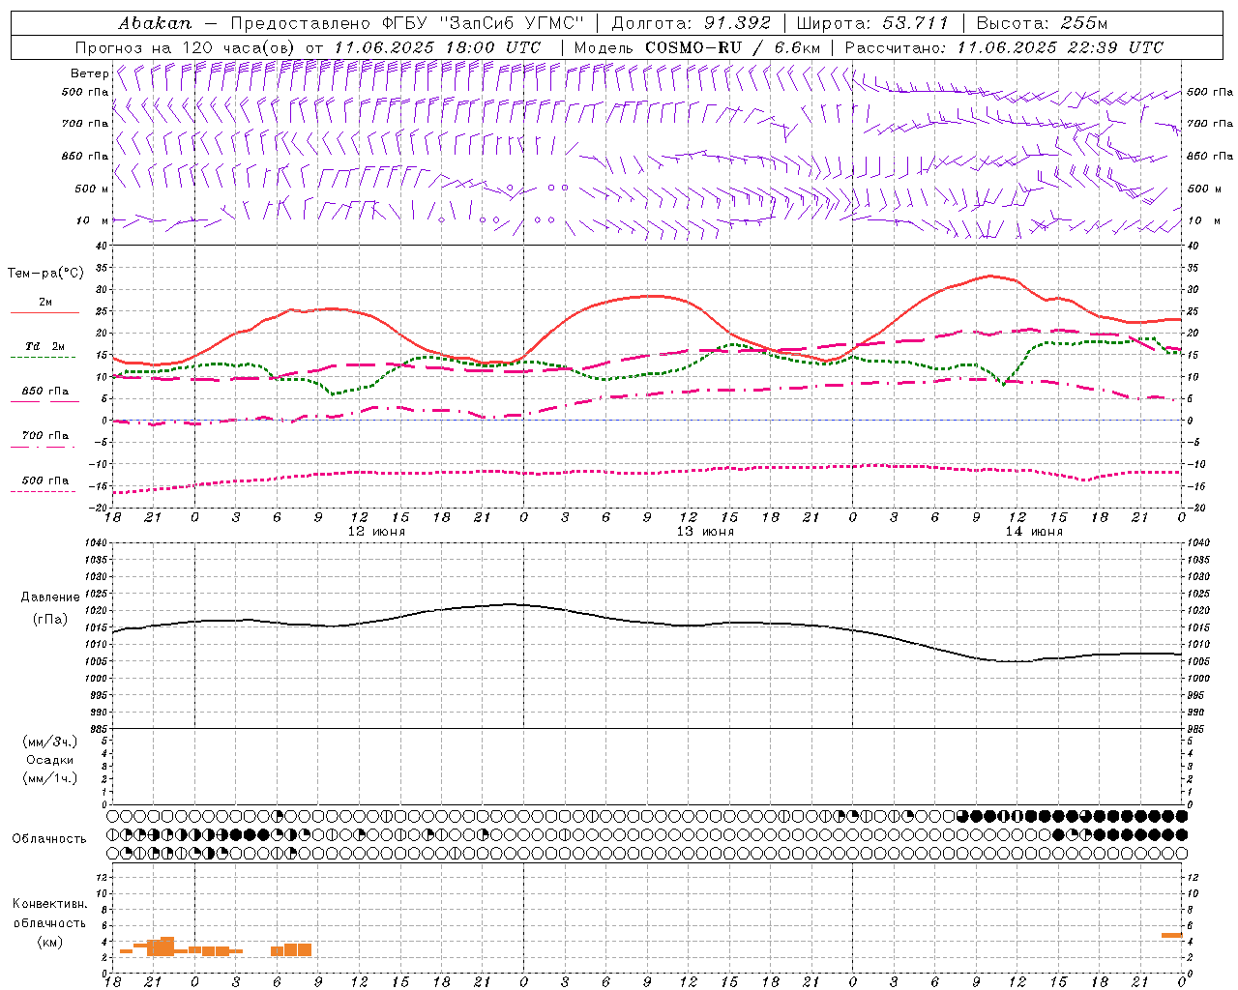Image resolution: width=1238 pixels, height=990 pixels.
Task: Click the elevation text "Высота: 255м"
Action: point(1042,23)
